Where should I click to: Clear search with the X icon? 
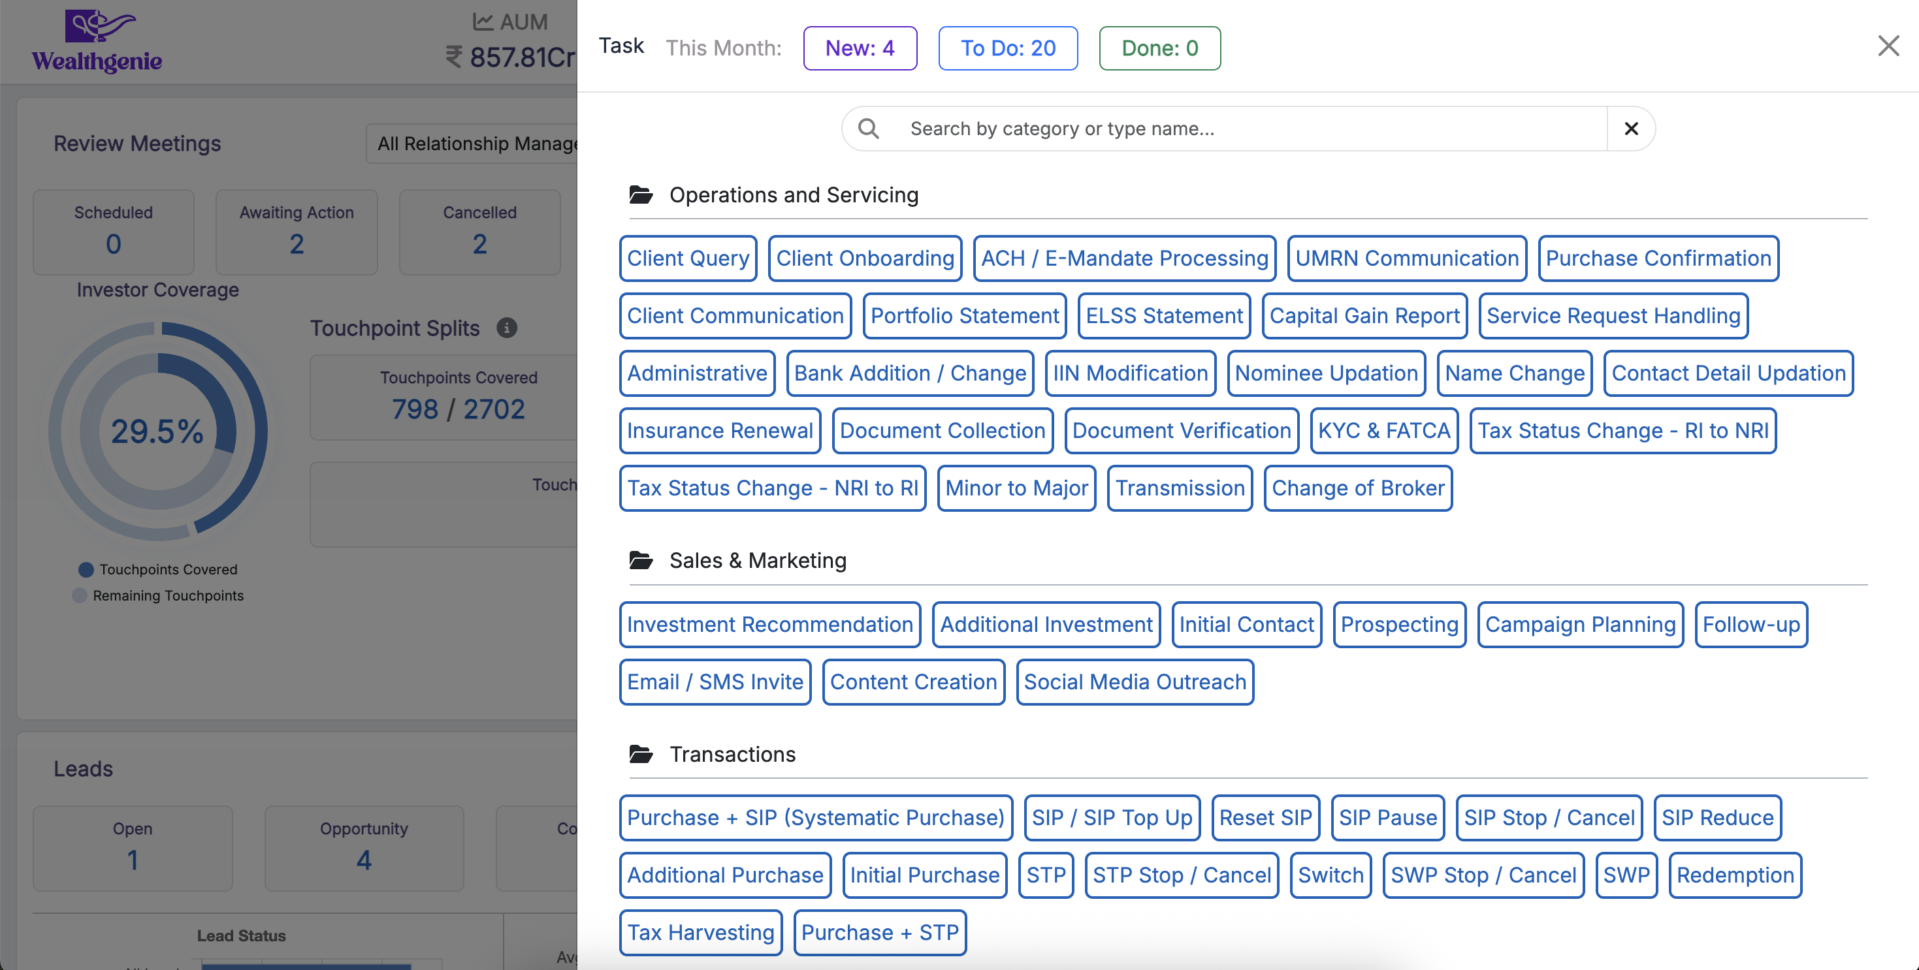tap(1631, 129)
